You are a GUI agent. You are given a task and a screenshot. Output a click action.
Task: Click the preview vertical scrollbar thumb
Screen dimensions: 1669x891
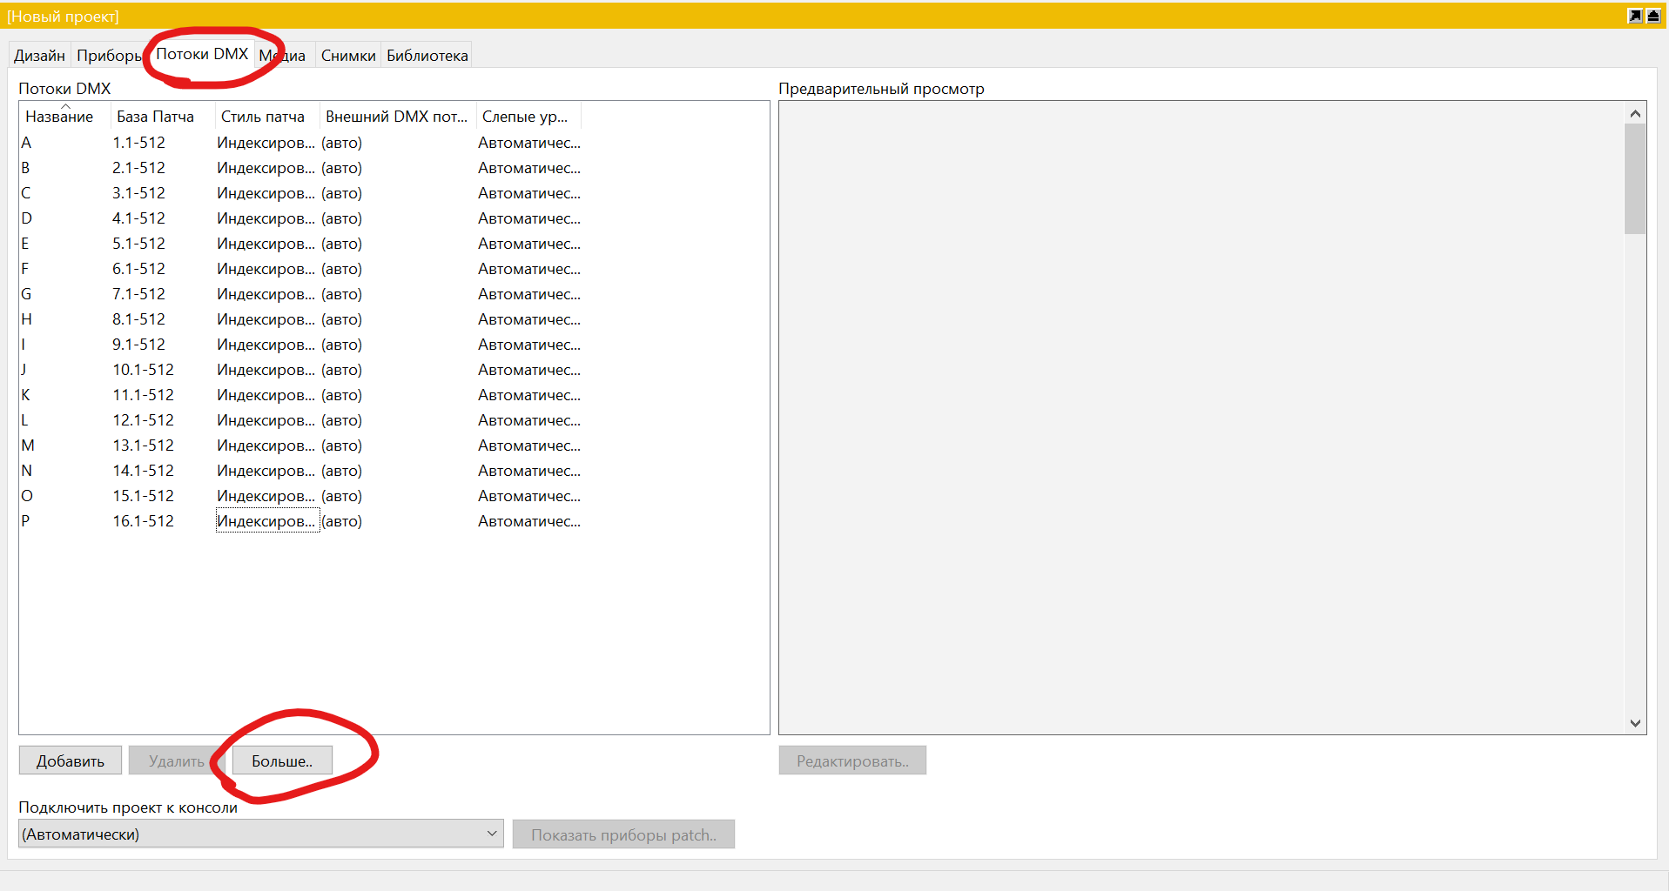[1635, 178]
